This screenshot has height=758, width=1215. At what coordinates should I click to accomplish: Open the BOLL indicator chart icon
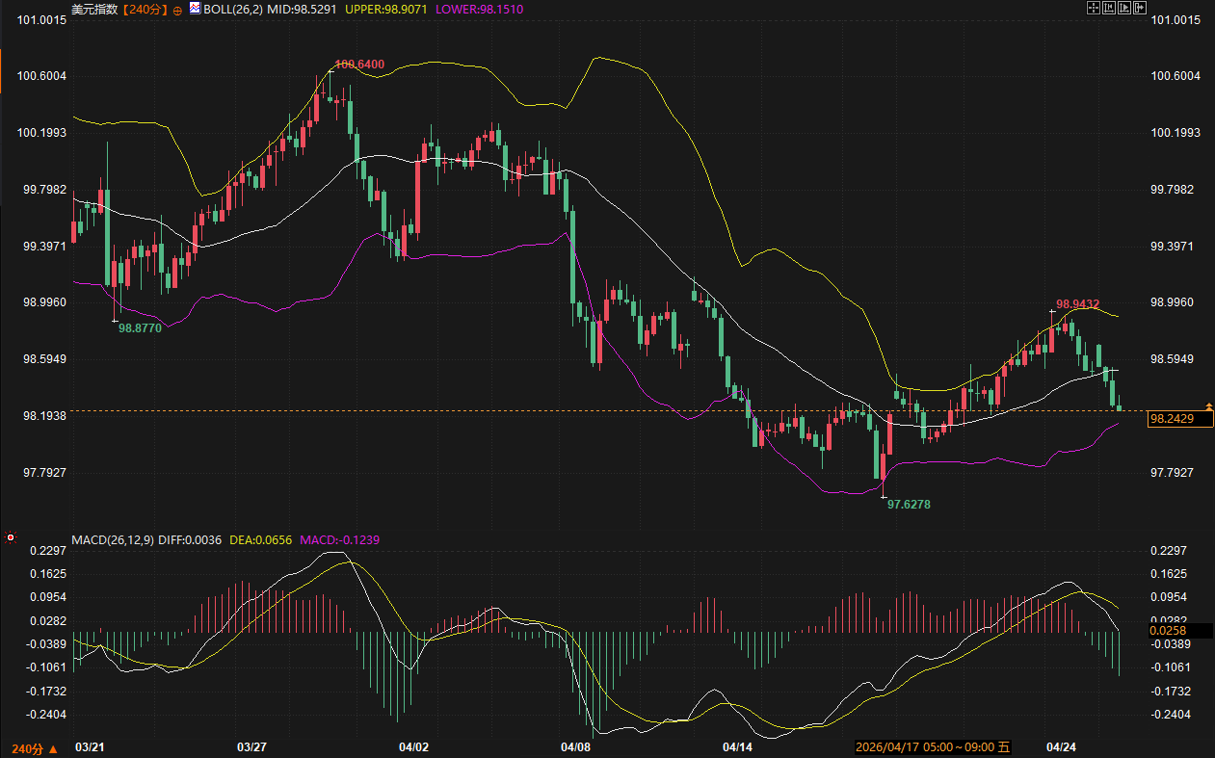(196, 9)
